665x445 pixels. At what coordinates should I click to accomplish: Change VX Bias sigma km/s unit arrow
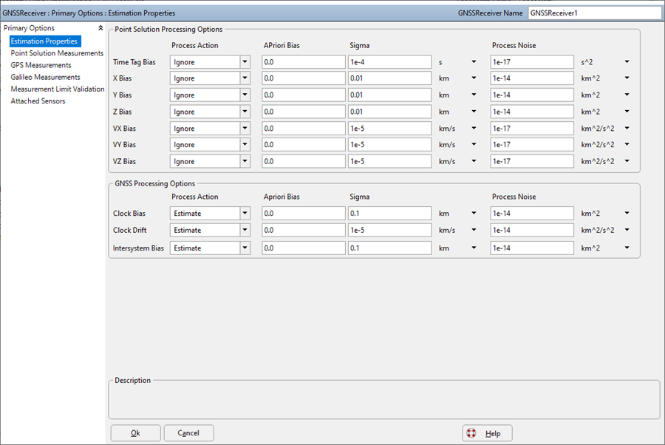tap(474, 128)
